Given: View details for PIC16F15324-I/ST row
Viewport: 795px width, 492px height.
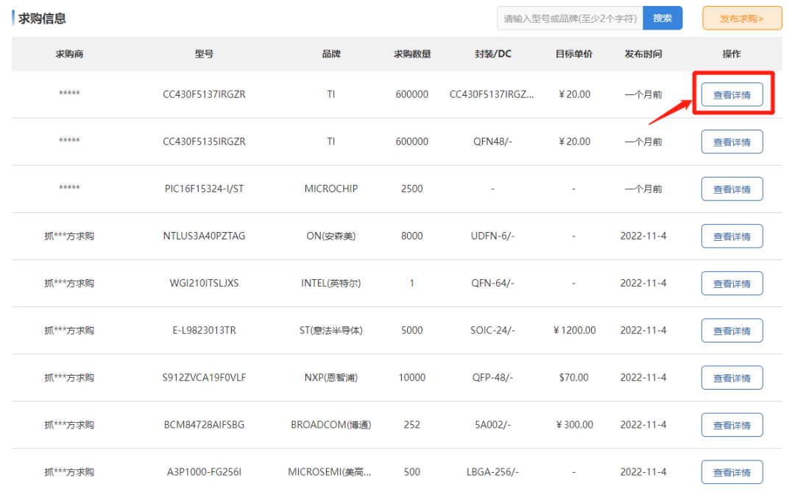Looking at the screenshot, I should [x=732, y=189].
